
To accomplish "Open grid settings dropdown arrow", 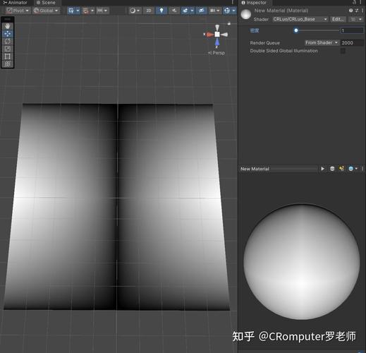I will pyautogui.click(x=78, y=11).
